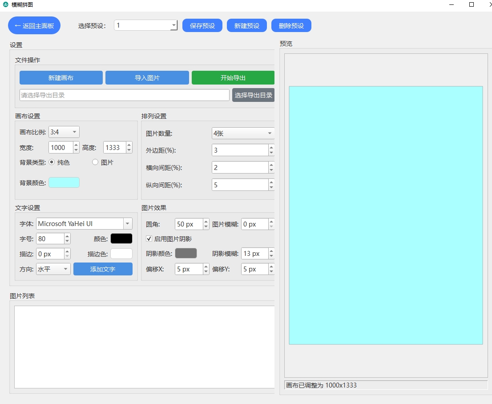Screen dimensions: 492x404
Task: Decrease 圆角 radius with down arrow
Action: 206,227
